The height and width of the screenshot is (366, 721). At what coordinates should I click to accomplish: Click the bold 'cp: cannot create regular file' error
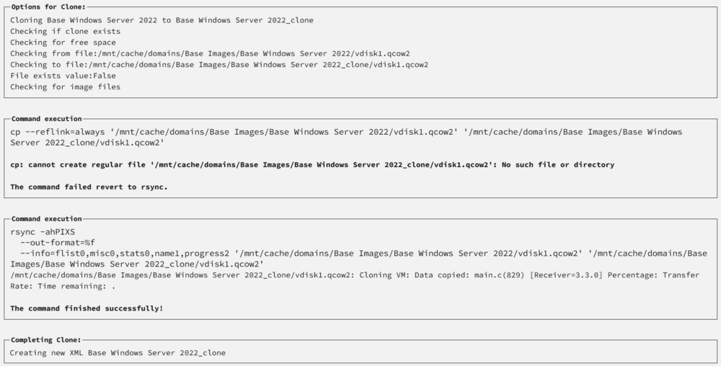click(312, 164)
